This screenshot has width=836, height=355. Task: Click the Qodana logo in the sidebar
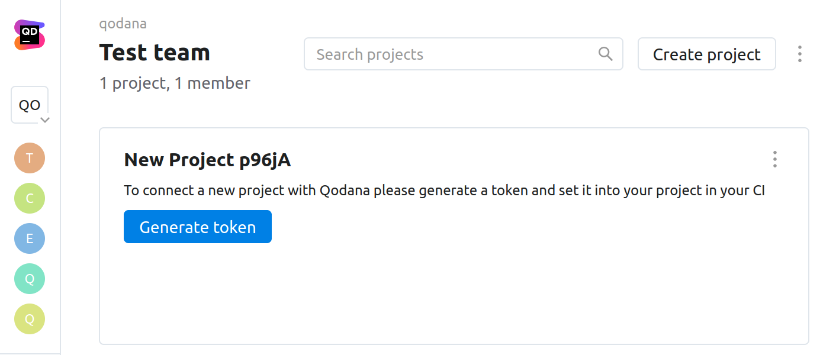coord(30,35)
